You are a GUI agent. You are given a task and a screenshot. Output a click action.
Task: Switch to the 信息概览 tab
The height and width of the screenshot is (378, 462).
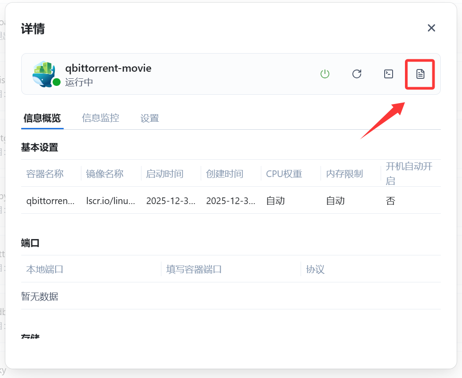click(x=42, y=118)
